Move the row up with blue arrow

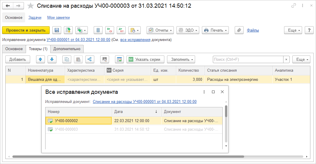(40, 60)
